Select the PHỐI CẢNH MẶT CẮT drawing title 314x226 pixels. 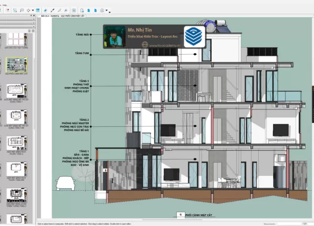pyautogui.click(x=198, y=215)
